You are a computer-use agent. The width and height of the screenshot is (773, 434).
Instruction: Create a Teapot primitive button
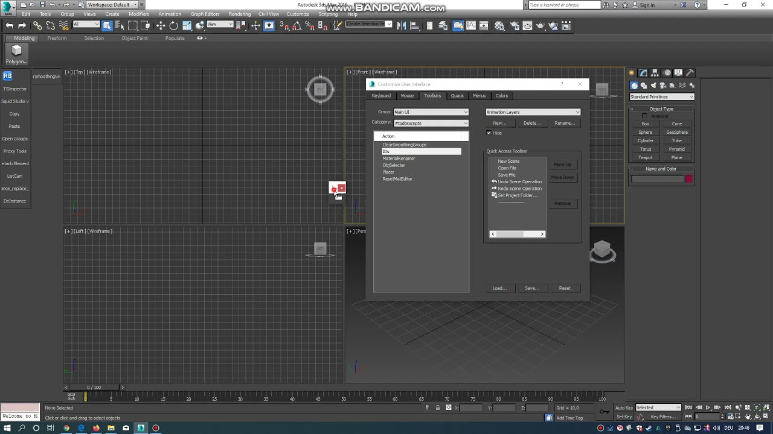click(x=646, y=157)
